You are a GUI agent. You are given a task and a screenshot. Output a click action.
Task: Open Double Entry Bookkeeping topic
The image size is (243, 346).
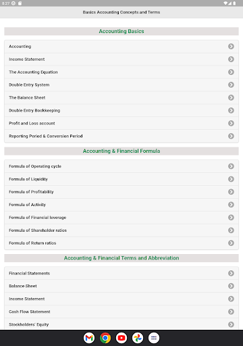(x=122, y=111)
